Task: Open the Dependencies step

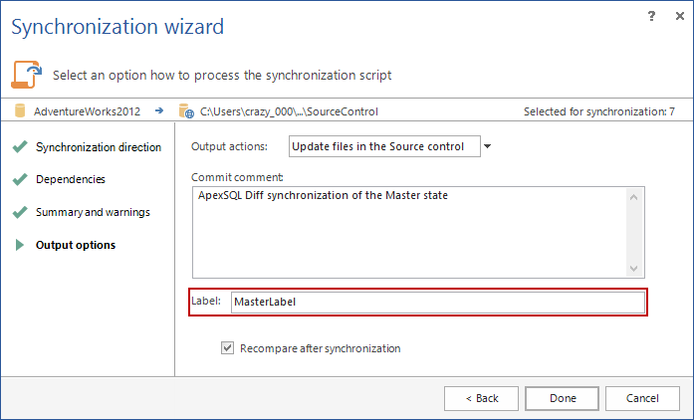Action: (71, 179)
